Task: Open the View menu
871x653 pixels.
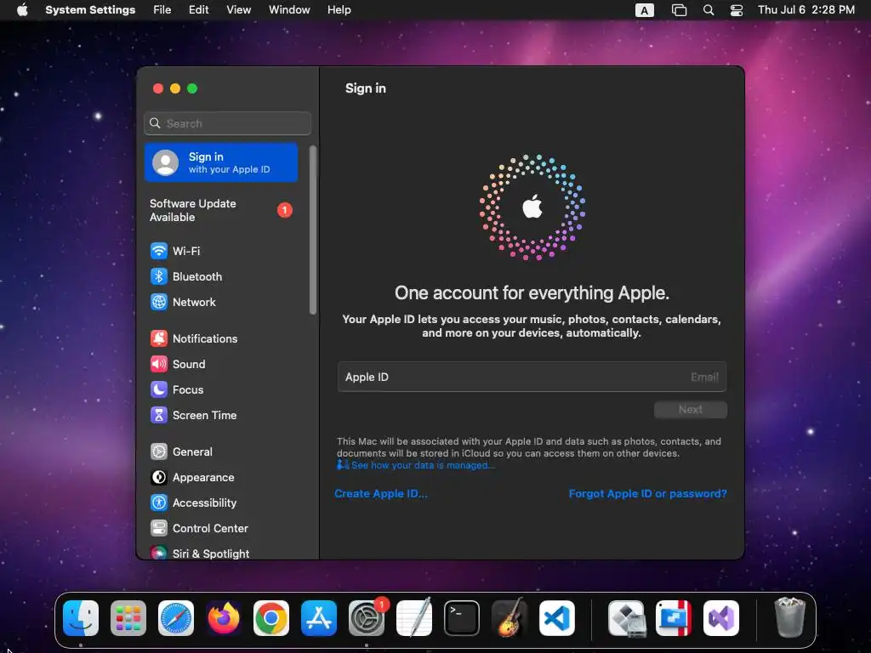Action: tap(238, 10)
